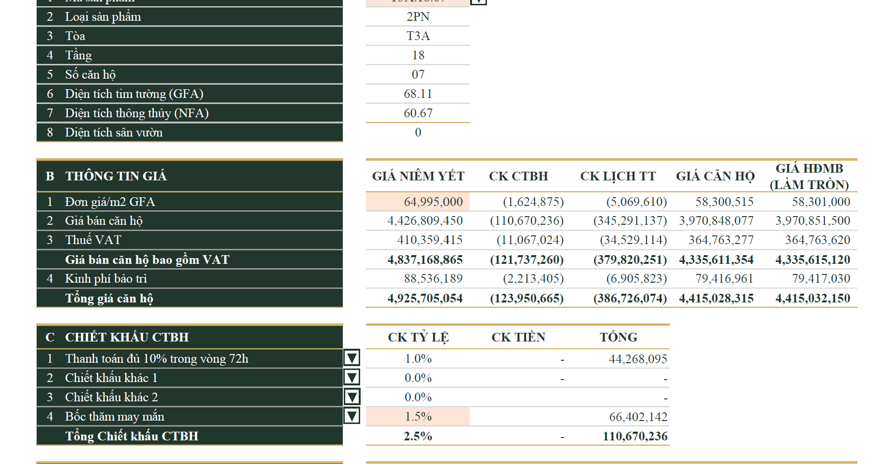Select the Loại sản phẩm value 2PN

pyautogui.click(x=418, y=16)
